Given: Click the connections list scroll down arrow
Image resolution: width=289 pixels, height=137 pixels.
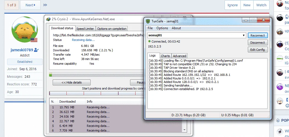Looking at the screenshot, I should tap(184, 130).
